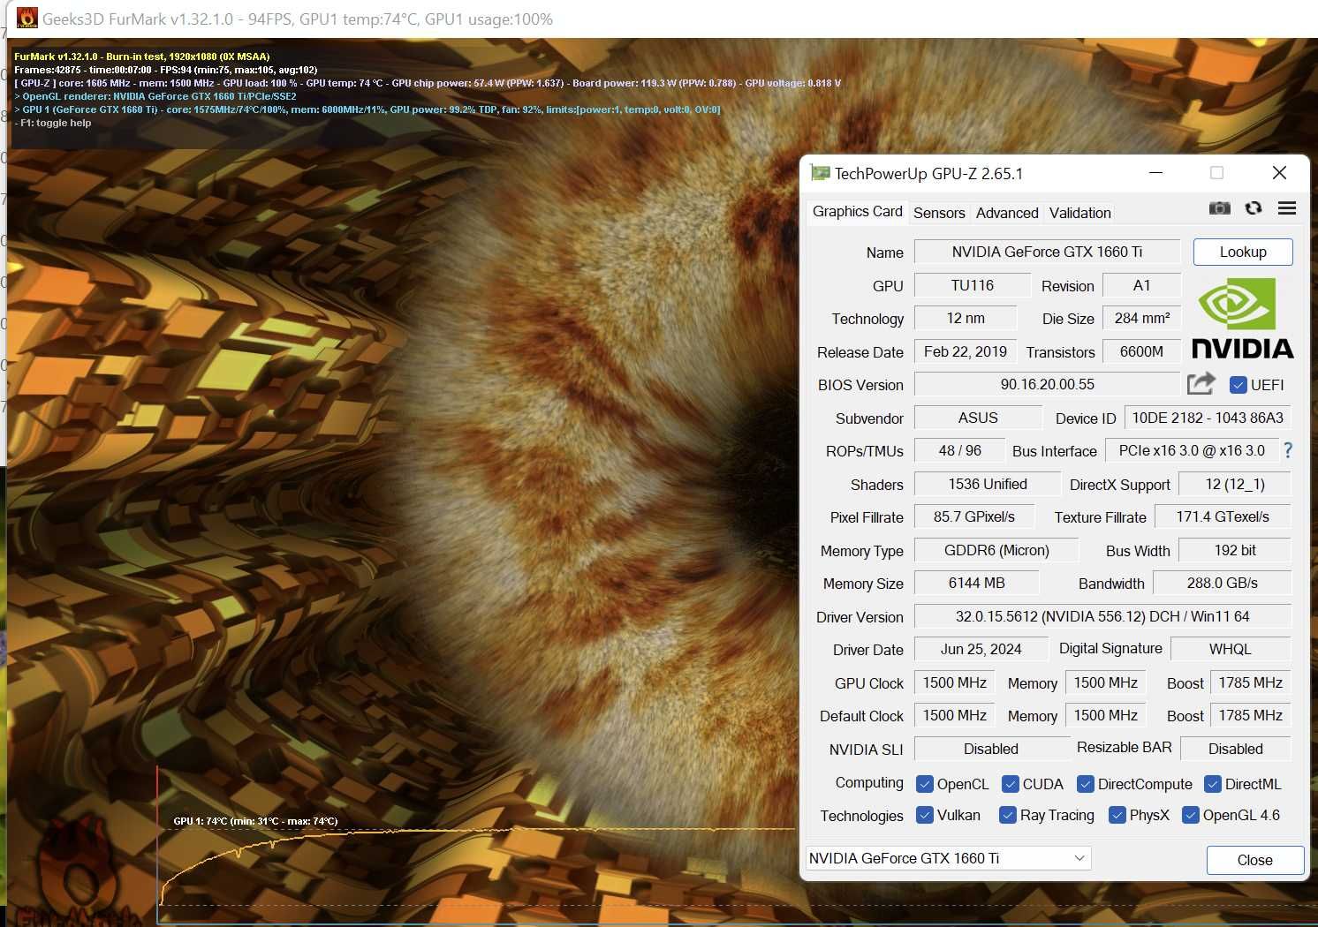The height and width of the screenshot is (927, 1318).
Task: Click the 6144 MB memory size value
Action: coord(976,583)
